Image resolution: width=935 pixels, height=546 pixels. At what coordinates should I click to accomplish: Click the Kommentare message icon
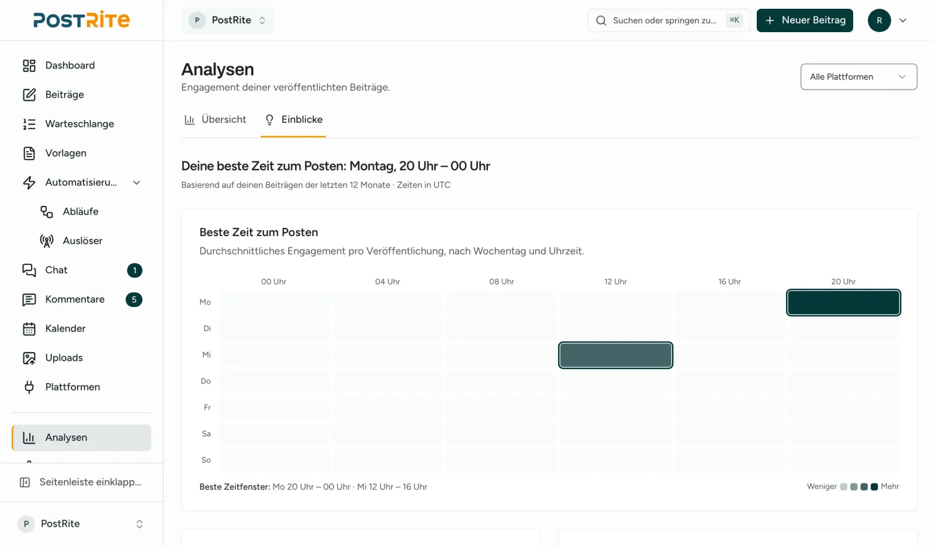29,299
